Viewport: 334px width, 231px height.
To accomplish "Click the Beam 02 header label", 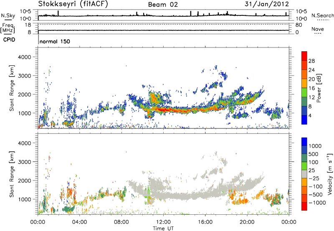I will coord(163,5).
